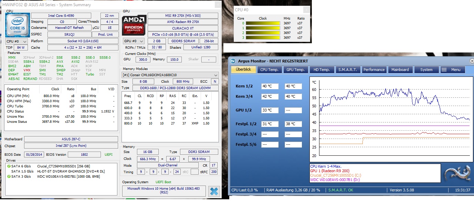474x201 pixels.
Task: Open the hamburger Menu icon in Argus
Action: pyautogui.click(x=444, y=70)
